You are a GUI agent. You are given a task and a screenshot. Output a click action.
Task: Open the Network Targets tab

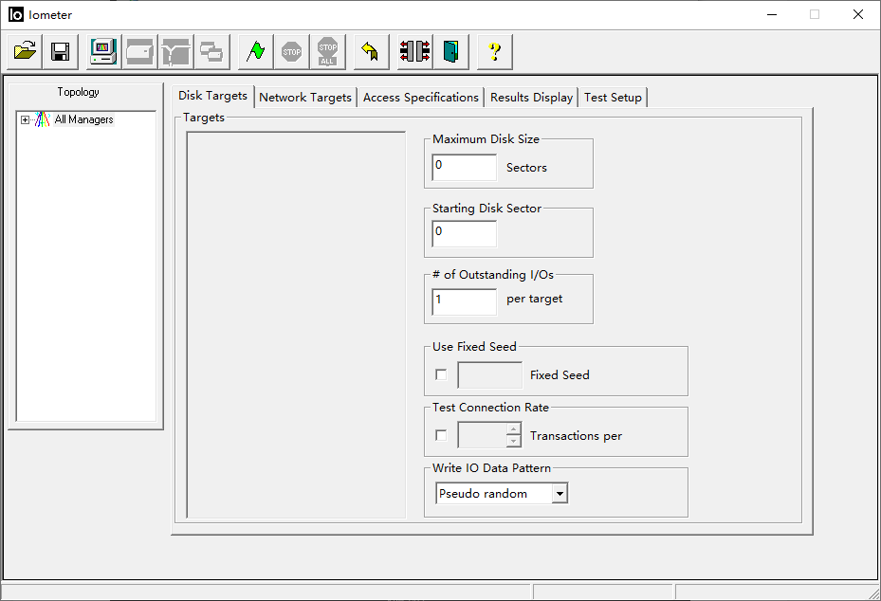[305, 98]
